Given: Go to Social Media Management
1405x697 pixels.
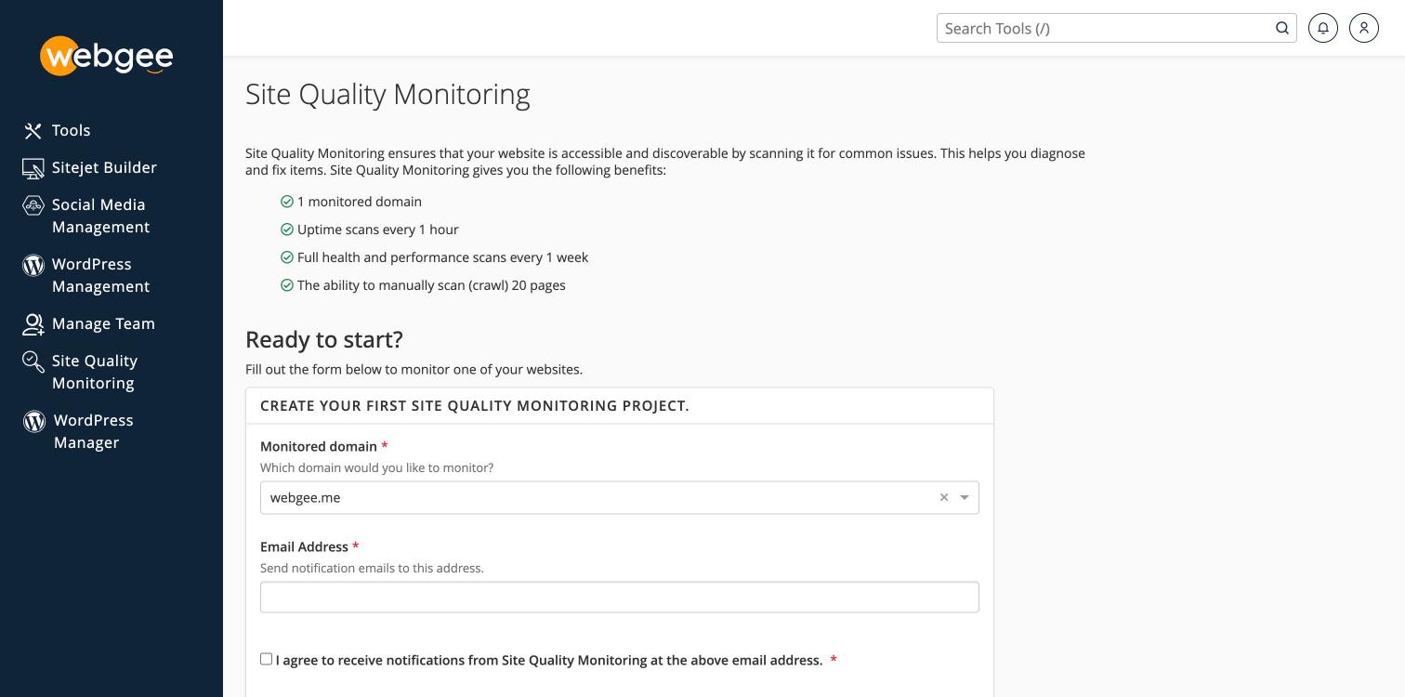Looking at the screenshot, I should pos(100,216).
